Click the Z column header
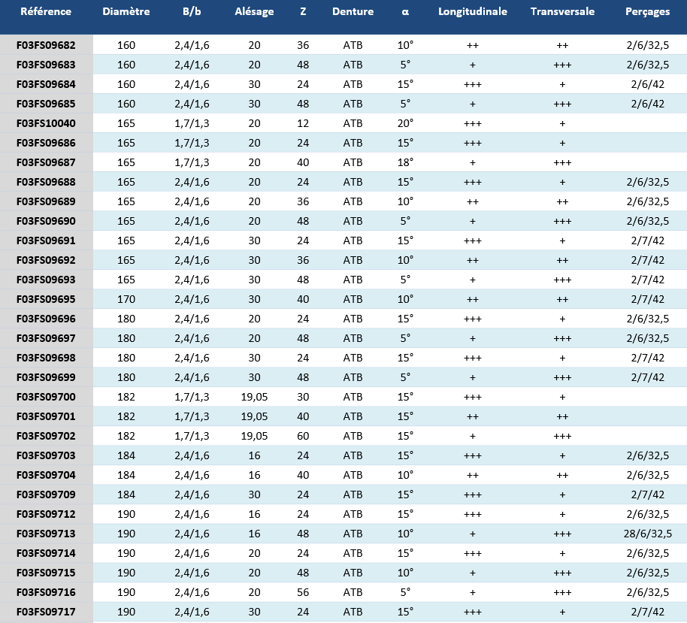 coord(303,12)
